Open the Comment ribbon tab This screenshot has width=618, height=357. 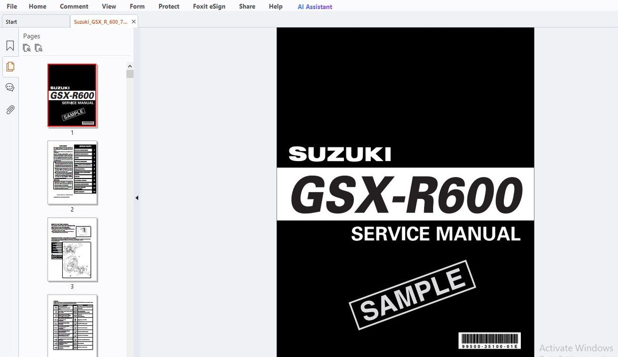tap(74, 6)
